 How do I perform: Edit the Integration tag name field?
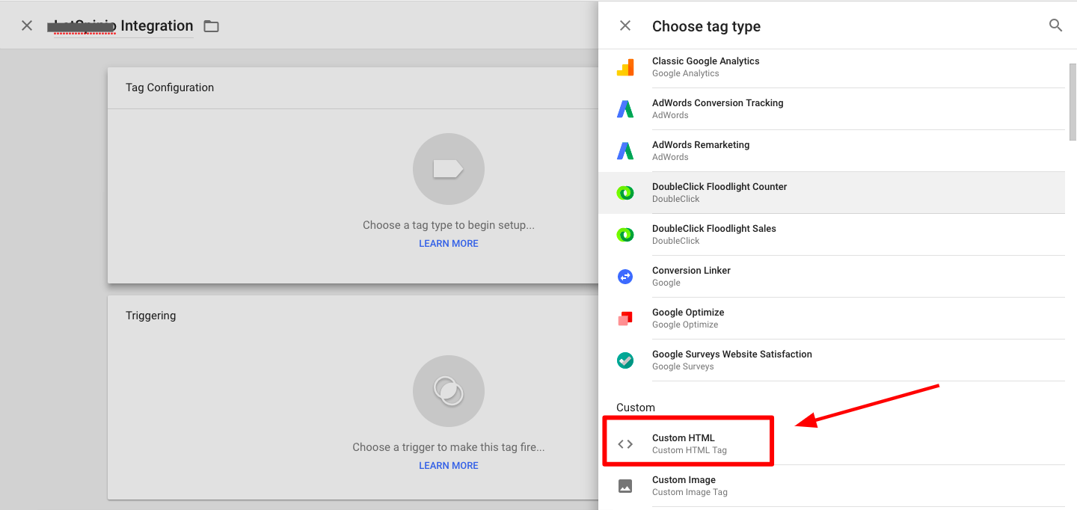click(120, 26)
